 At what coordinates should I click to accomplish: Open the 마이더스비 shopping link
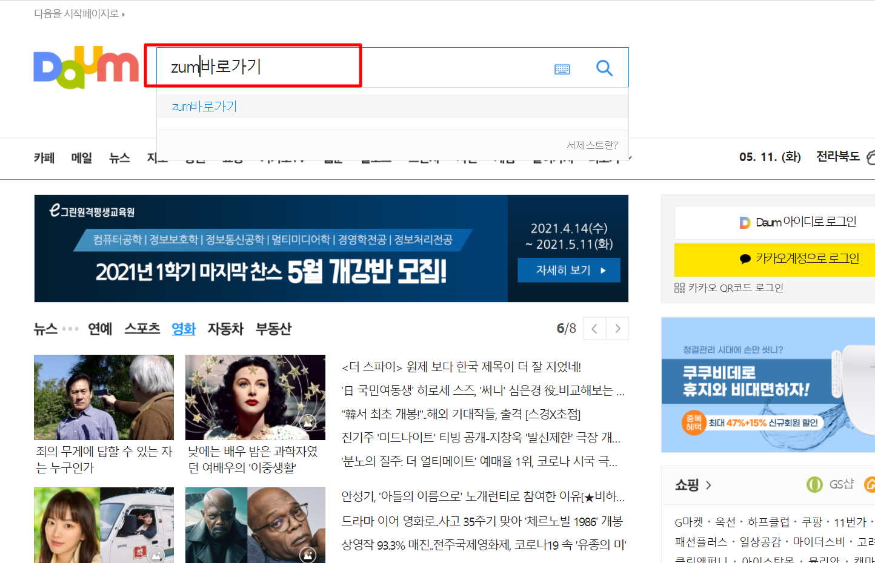[x=819, y=542]
